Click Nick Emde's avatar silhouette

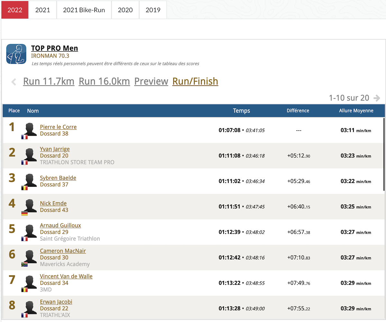(x=30, y=205)
